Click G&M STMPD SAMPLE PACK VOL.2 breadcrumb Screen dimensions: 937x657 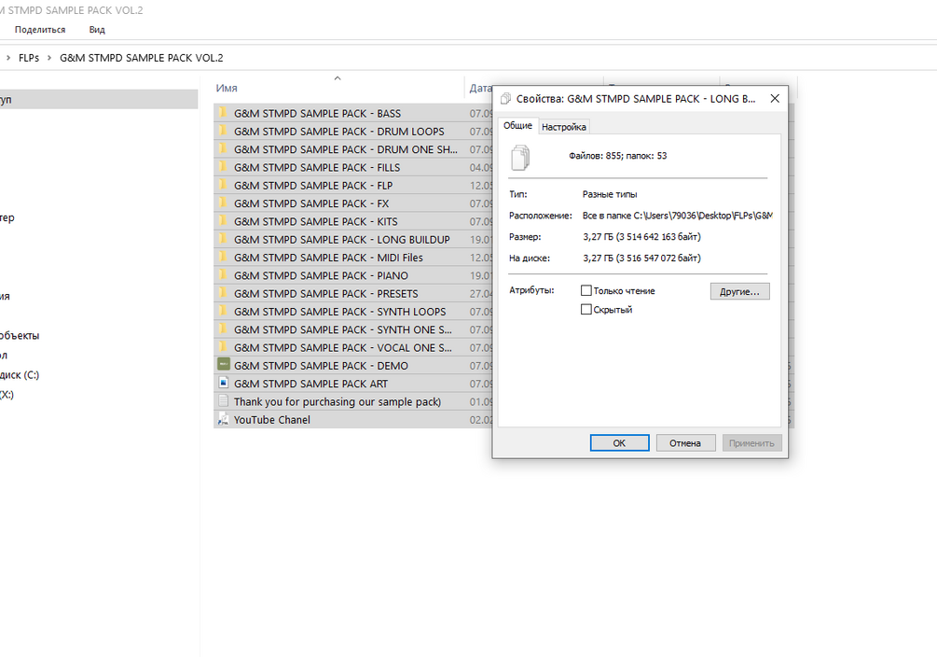click(142, 58)
